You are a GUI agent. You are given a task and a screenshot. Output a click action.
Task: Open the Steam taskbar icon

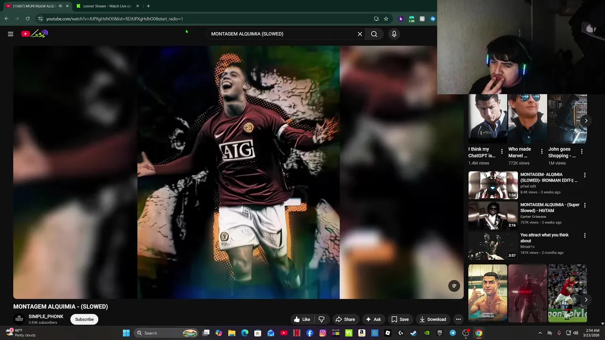(x=414, y=333)
